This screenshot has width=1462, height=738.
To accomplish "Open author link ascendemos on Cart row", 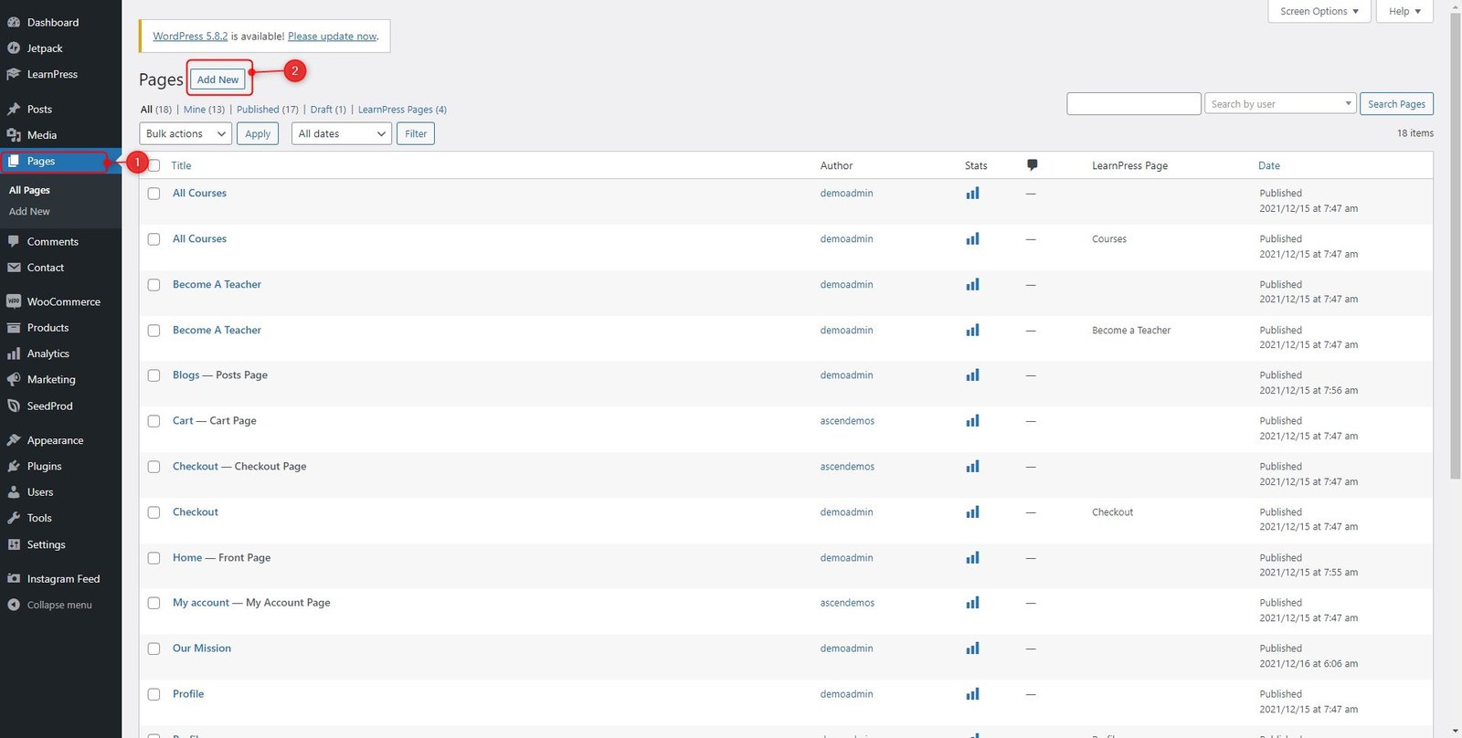I will point(847,421).
